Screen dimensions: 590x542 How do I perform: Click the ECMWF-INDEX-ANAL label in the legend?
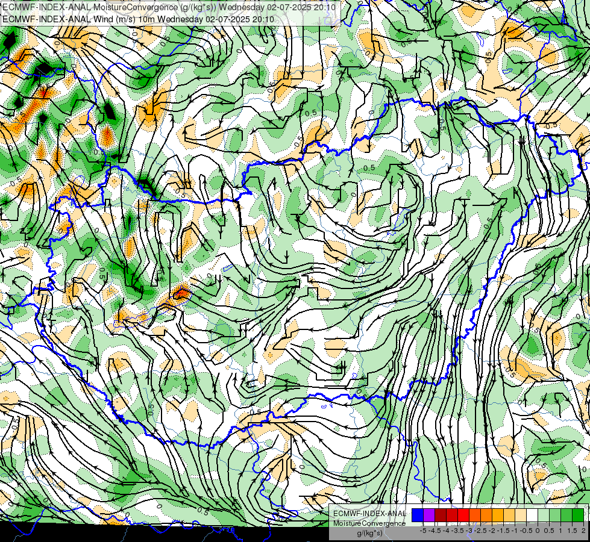[x=369, y=514]
